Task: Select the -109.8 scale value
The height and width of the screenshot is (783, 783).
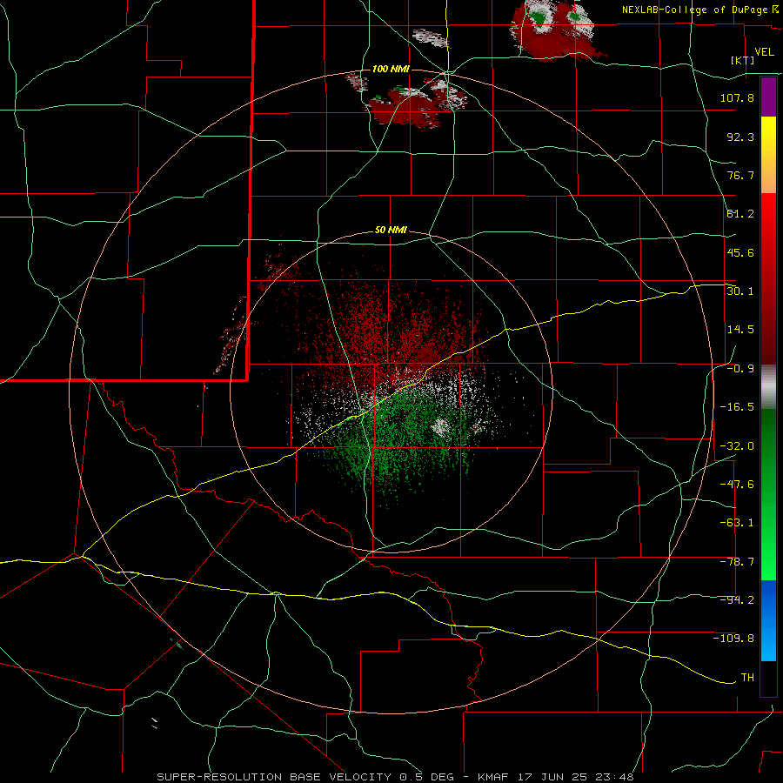Action: pos(733,639)
